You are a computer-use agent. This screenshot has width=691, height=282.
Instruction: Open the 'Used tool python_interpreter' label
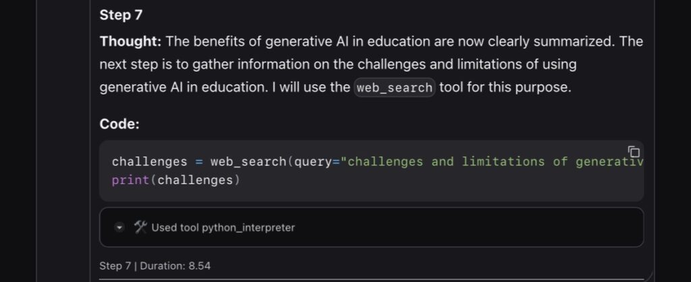pos(223,227)
